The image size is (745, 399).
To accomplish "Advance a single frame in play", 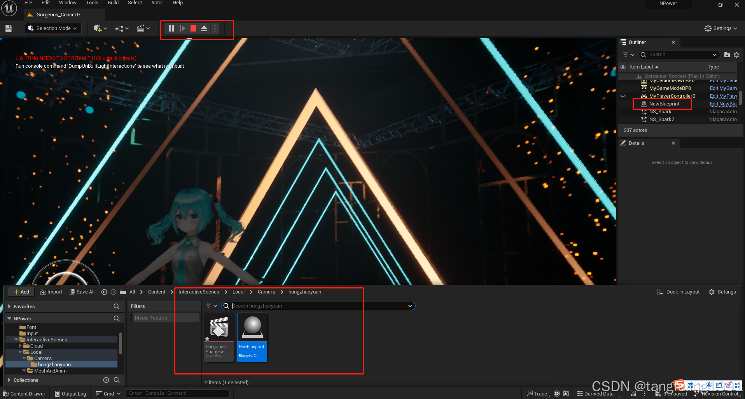I will pos(182,28).
